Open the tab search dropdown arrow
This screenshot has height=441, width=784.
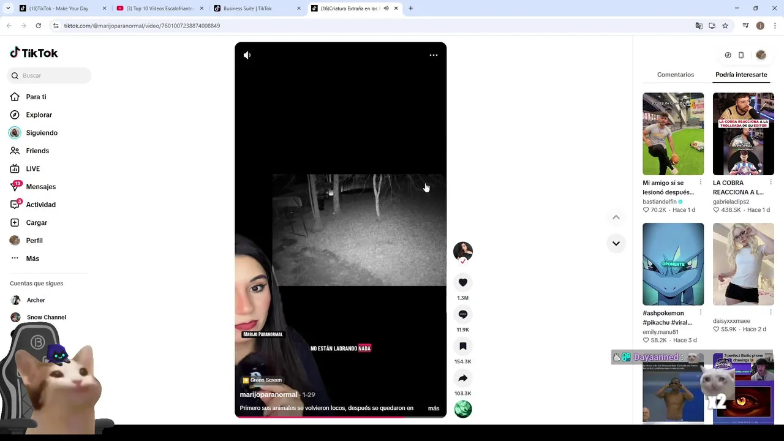click(x=8, y=9)
